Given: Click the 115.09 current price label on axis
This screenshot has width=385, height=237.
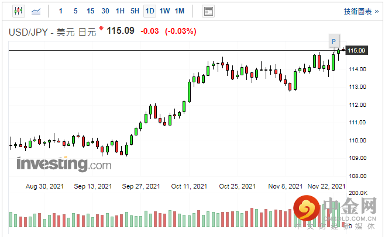Looking at the screenshot, I should [x=356, y=51].
